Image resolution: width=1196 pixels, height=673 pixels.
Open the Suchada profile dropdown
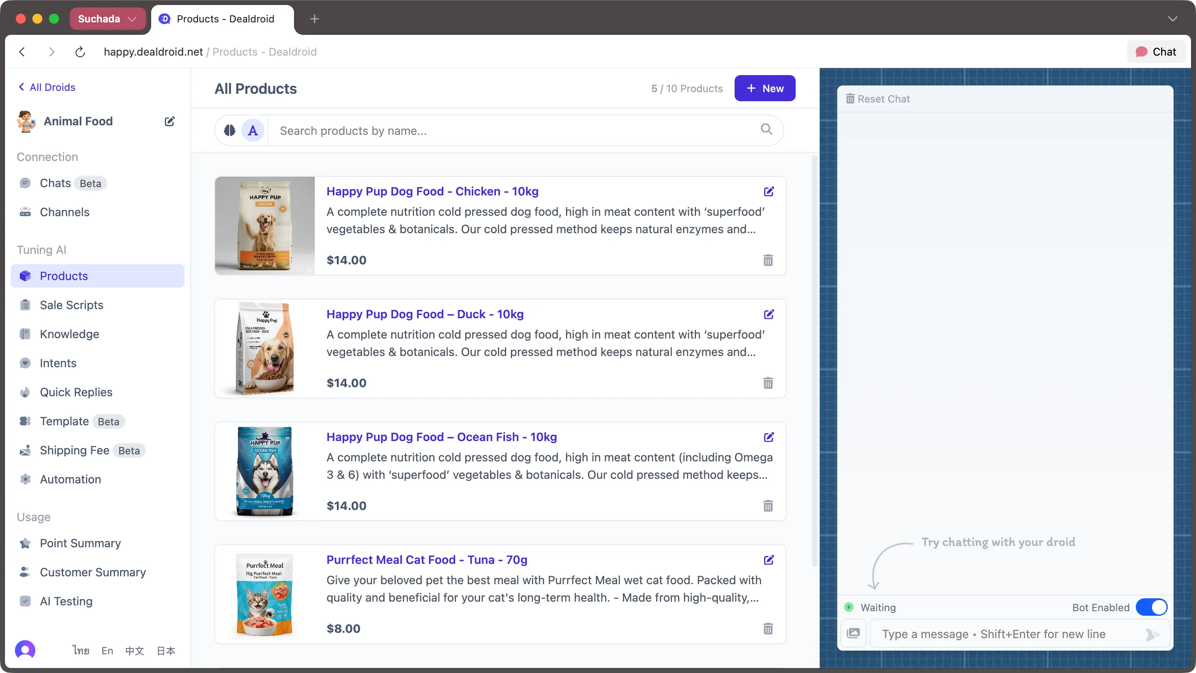pyautogui.click(x=107, y=19)
